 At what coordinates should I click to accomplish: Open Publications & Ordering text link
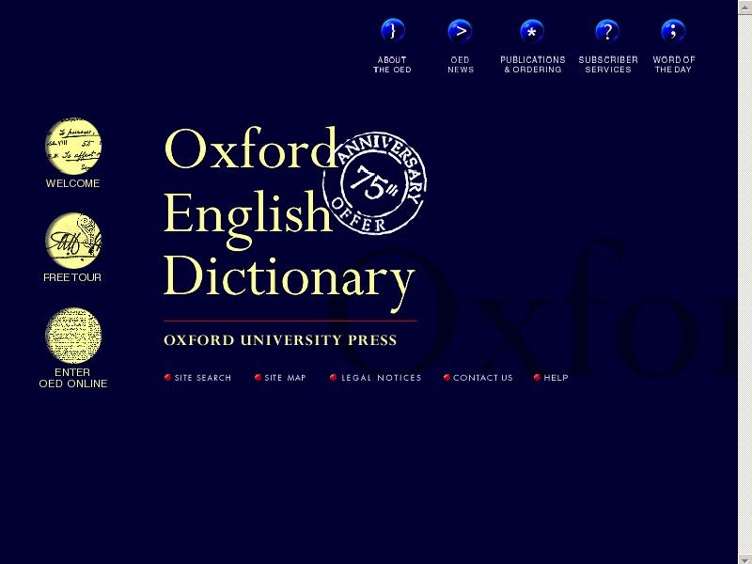pos(533,65)
